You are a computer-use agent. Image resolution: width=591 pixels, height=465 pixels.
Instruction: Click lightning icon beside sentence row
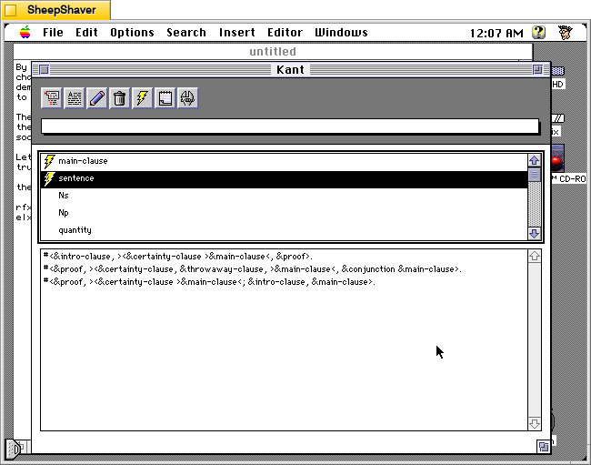pyautogui.click(x=49, y=178)
